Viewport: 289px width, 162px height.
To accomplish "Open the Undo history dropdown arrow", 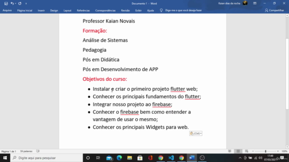I will coord(15,4).
